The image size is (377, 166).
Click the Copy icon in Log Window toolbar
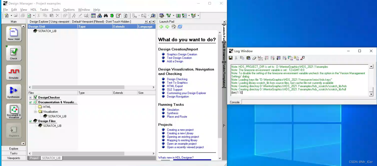pyautogui.click(x=242, y=58)
